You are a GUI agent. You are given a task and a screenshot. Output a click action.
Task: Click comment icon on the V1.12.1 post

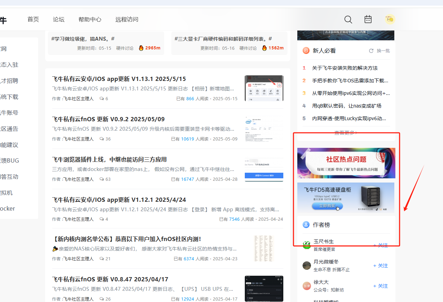pos(102,219)
